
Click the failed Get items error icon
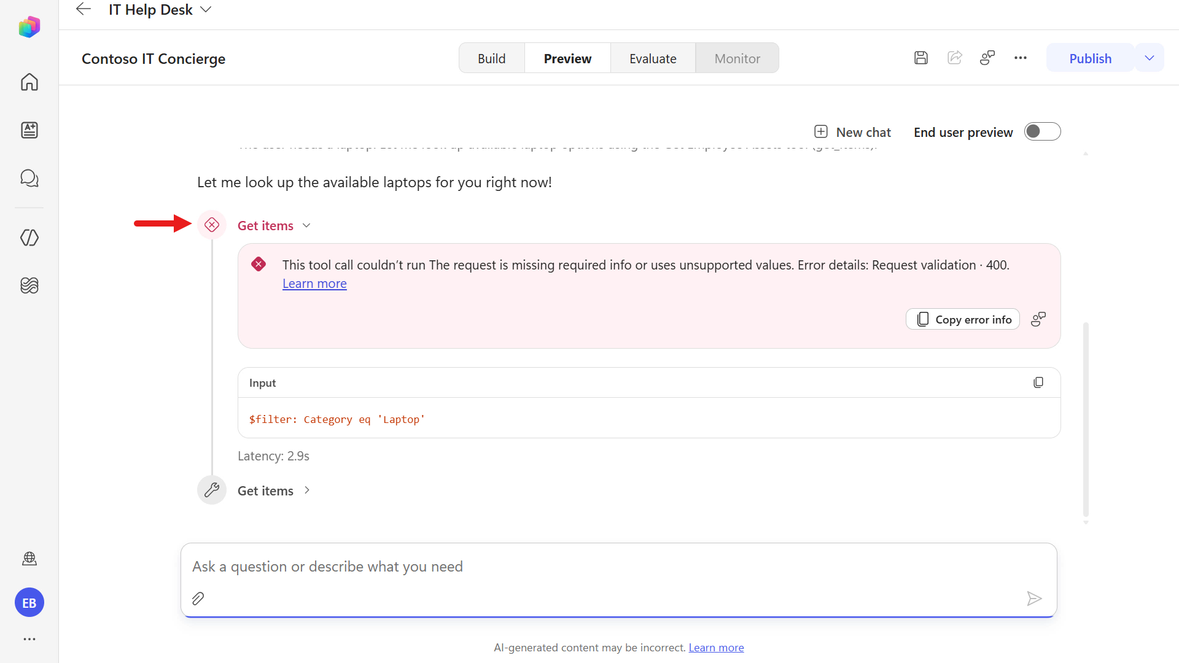[x=212, y=225]
